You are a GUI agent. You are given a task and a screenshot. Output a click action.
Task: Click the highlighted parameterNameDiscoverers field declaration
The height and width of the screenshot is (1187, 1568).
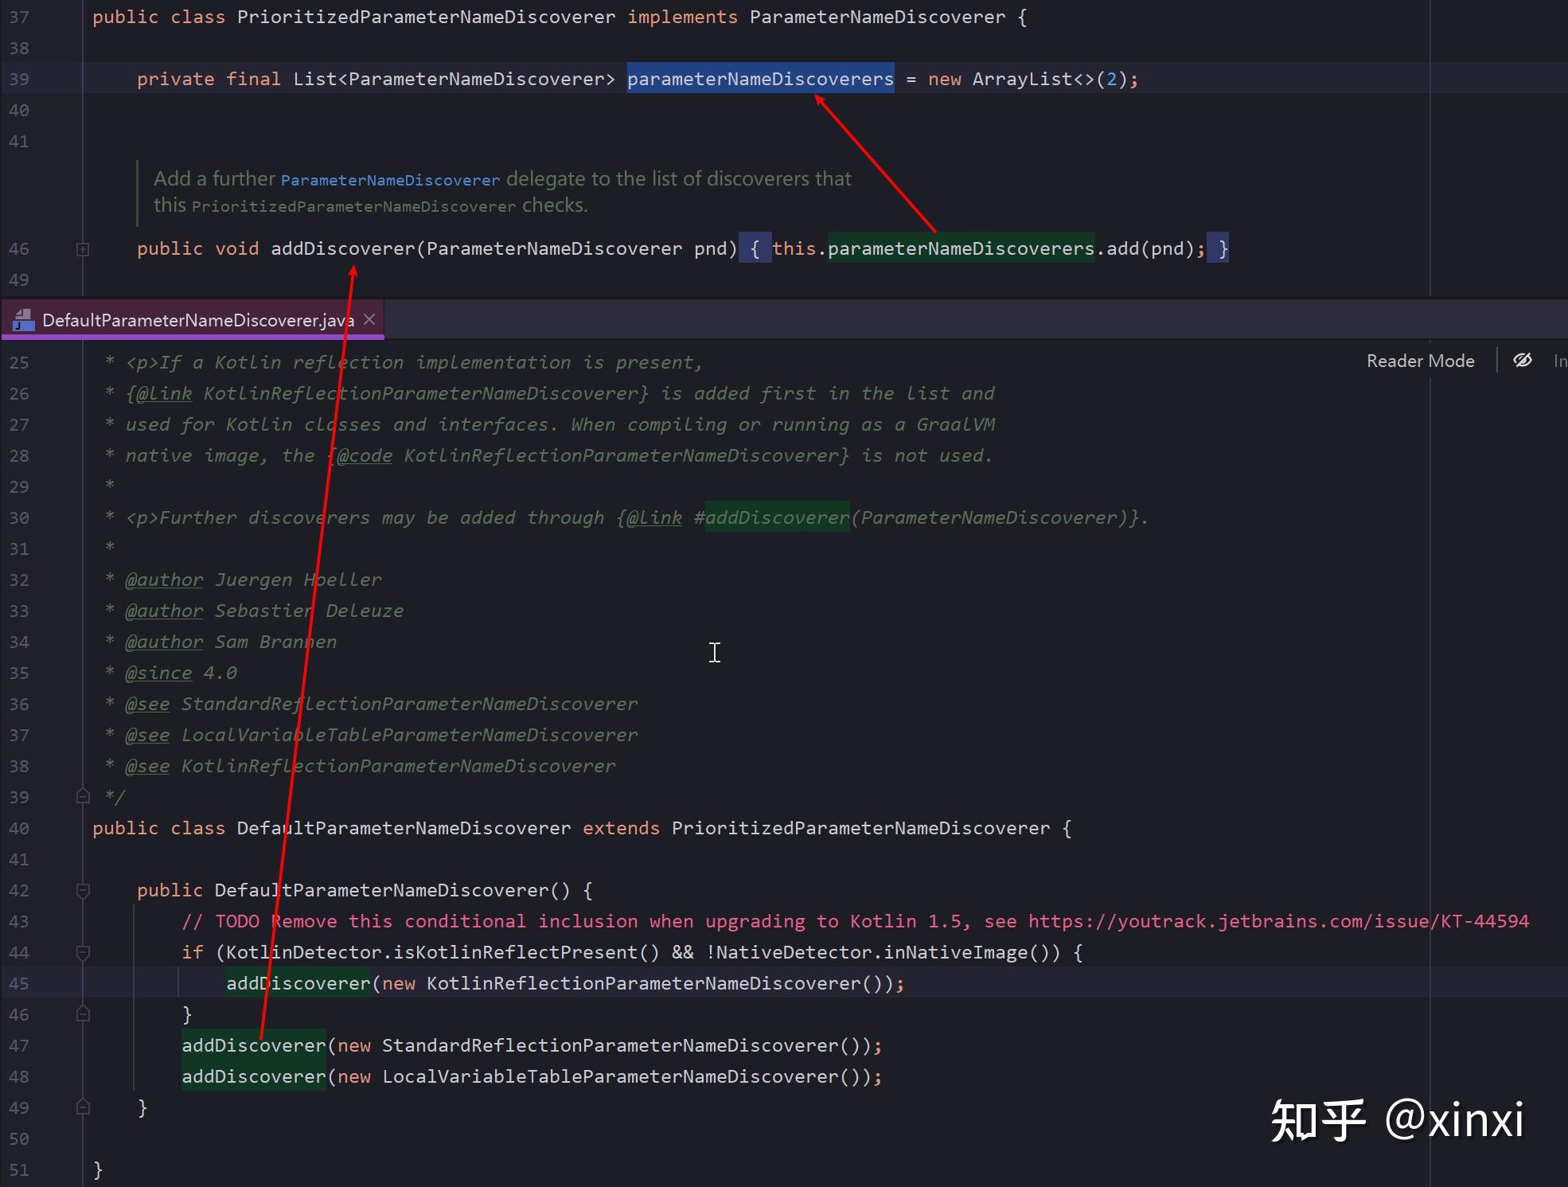(x=760, y=79)
